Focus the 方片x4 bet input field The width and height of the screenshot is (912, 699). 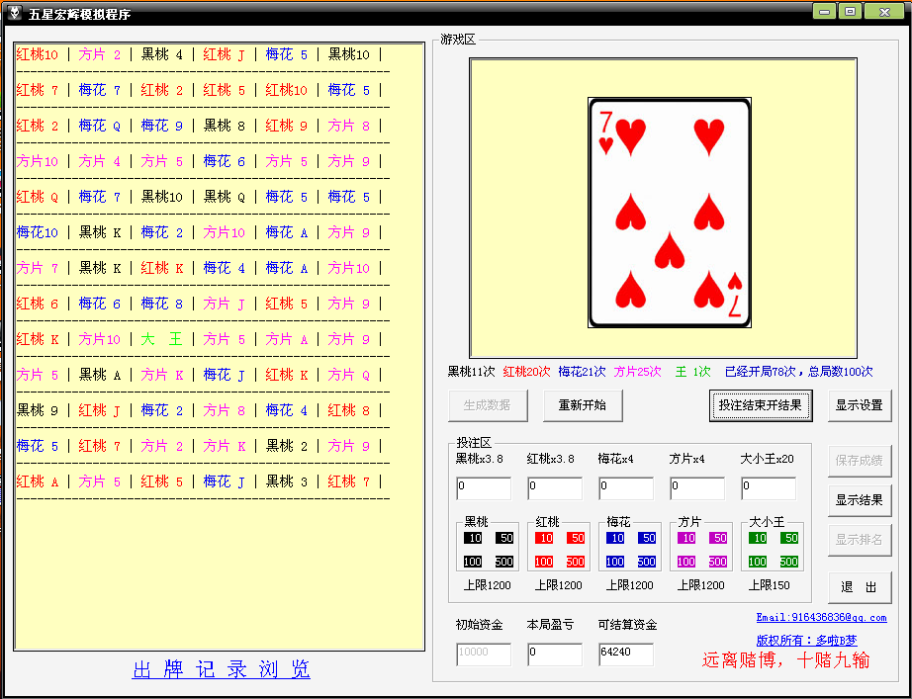click(697, 488)
